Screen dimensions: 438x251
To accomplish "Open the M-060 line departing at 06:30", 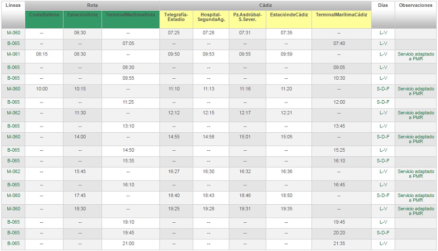I will (x=13, y=33).
